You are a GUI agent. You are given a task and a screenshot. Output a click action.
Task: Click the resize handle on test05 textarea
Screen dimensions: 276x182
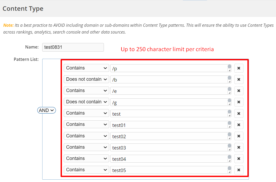click(229, 172)
